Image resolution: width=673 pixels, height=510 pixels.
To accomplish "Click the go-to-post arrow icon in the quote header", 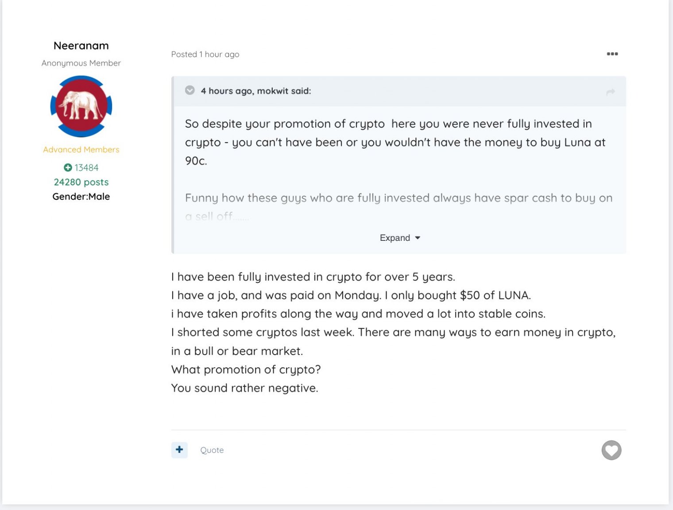I will [x=611, y=92].
